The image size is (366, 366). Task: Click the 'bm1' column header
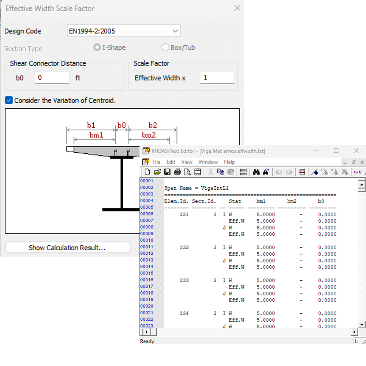point(261,201)
